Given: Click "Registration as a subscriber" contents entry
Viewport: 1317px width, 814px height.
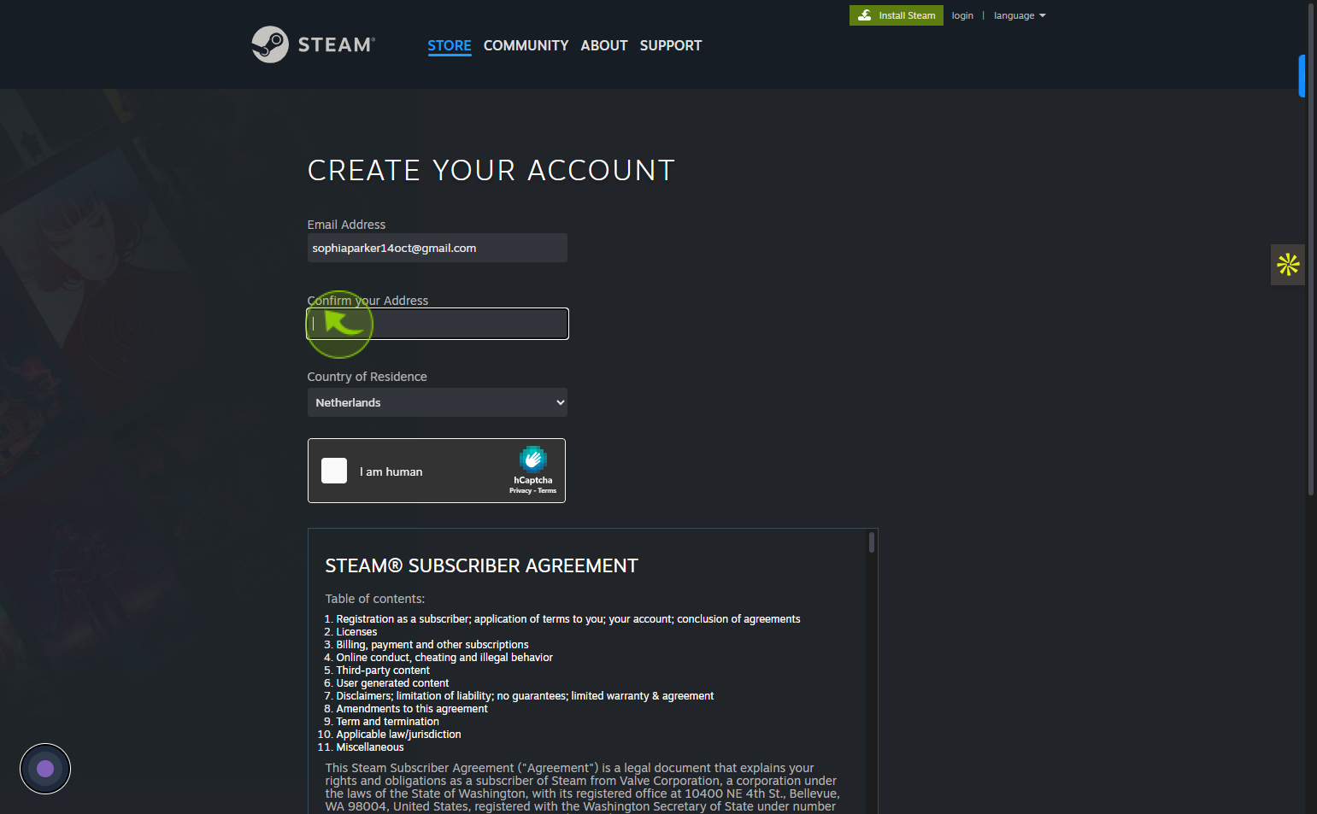Looking at the screenshot, I should 567,619.
